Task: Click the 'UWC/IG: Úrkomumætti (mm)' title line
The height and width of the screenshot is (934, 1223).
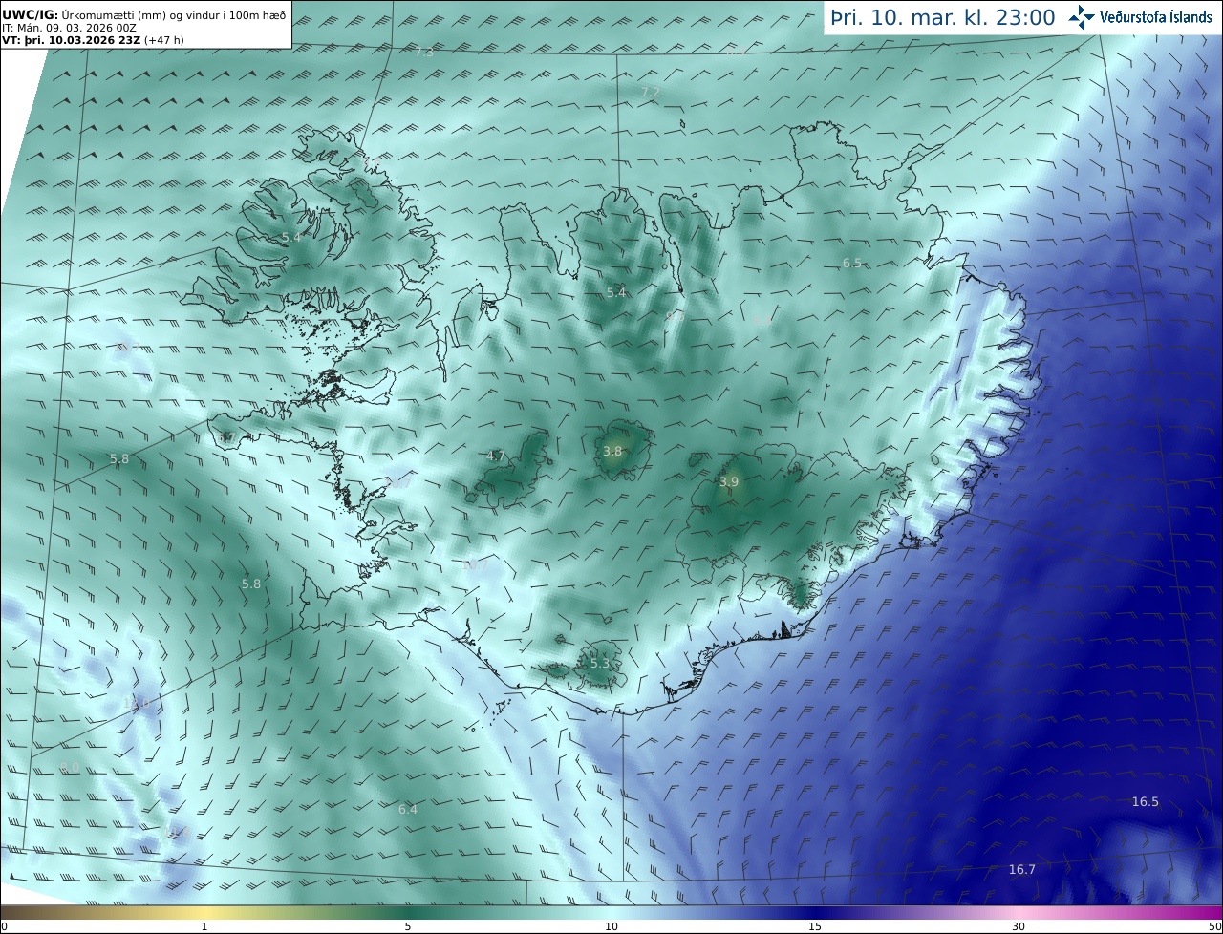Action: tap(144, 15)
